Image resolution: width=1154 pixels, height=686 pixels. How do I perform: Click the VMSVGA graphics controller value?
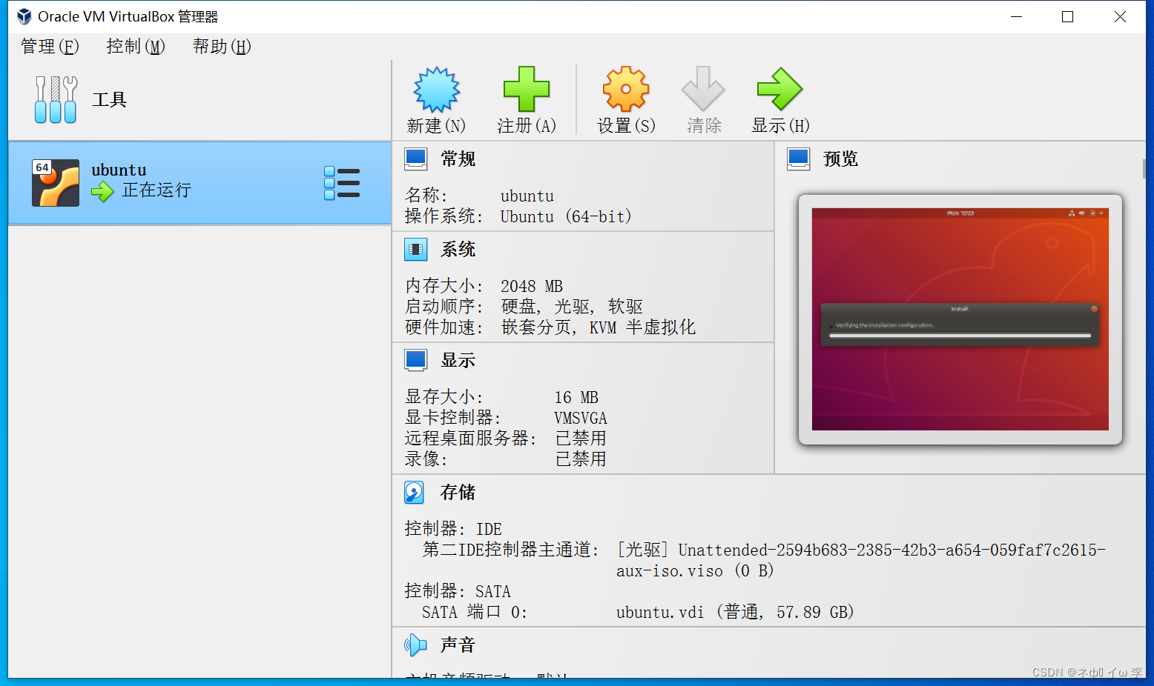coord(581,419)
